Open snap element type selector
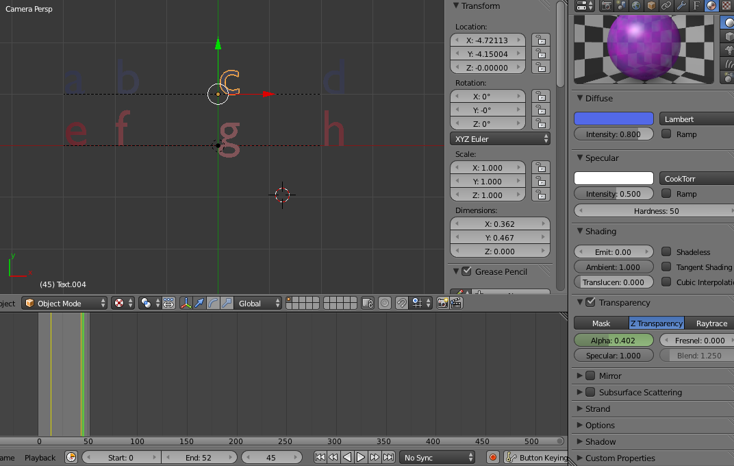The image size is (734, 466). click(421, 304)
